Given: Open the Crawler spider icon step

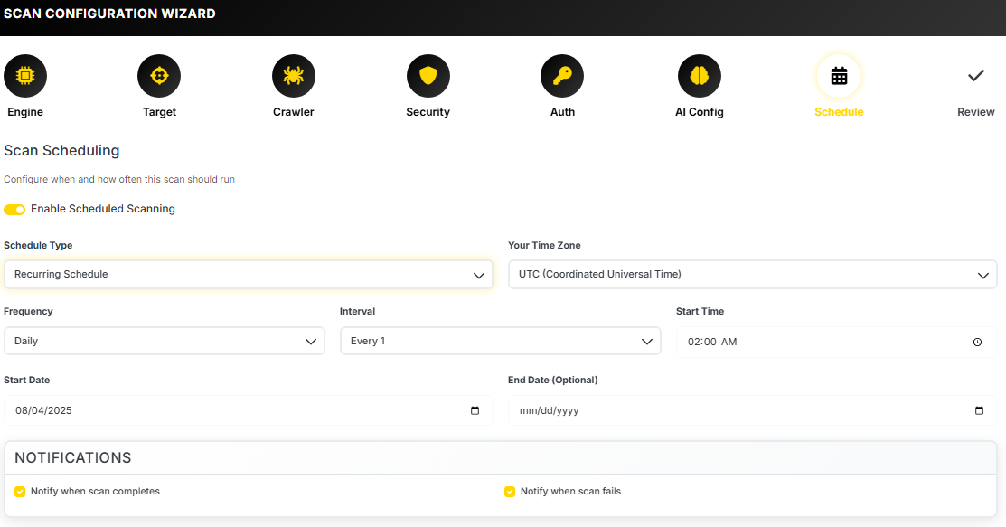Looking at the screenshot, I should click(x=293, y=76).
